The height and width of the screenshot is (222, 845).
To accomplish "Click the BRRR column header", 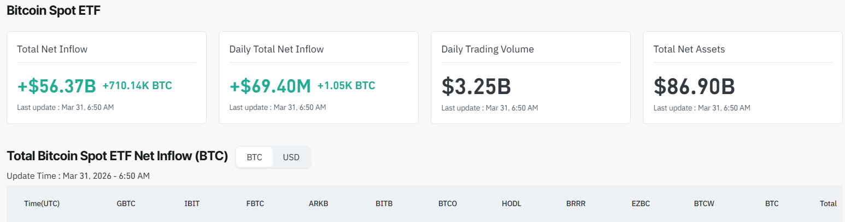I will tap(576, 203).
